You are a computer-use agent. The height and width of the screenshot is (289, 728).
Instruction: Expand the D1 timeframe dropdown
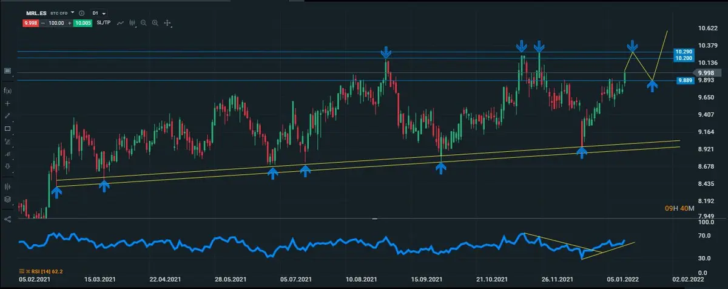98,12
